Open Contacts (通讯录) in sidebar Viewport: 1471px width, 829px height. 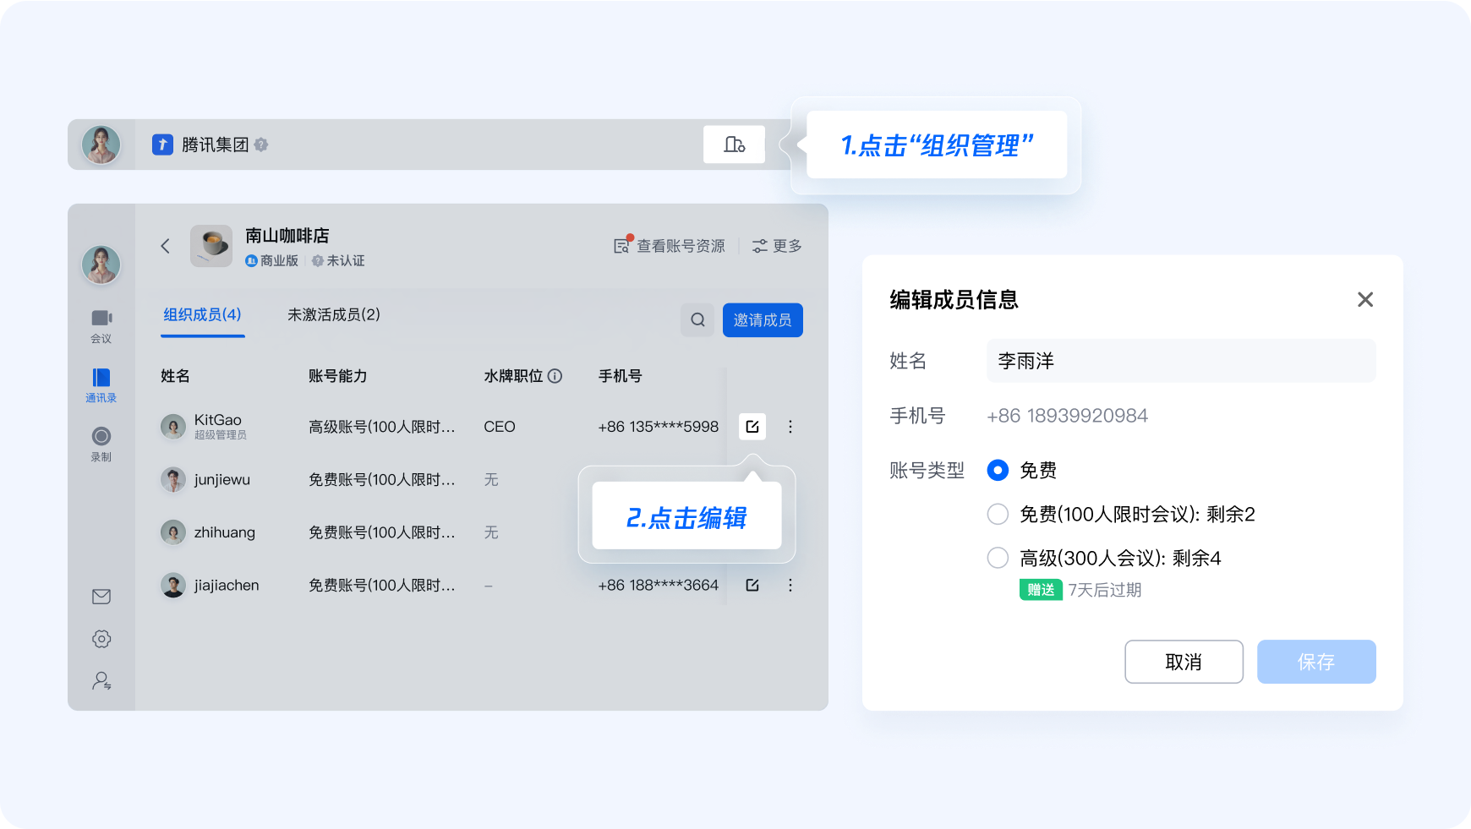coord(101,384)
